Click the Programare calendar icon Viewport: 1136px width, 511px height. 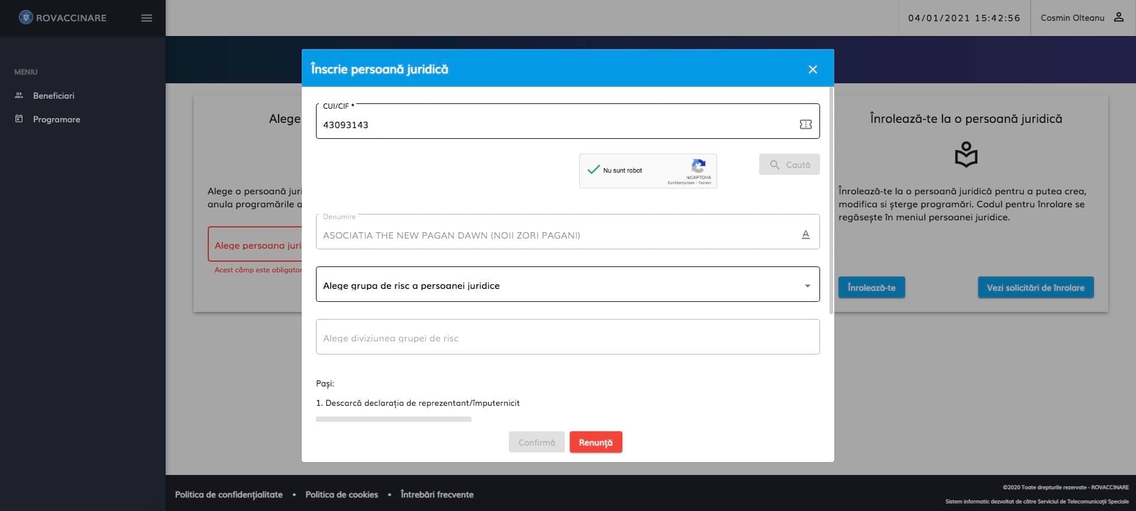tap(19, 119)
